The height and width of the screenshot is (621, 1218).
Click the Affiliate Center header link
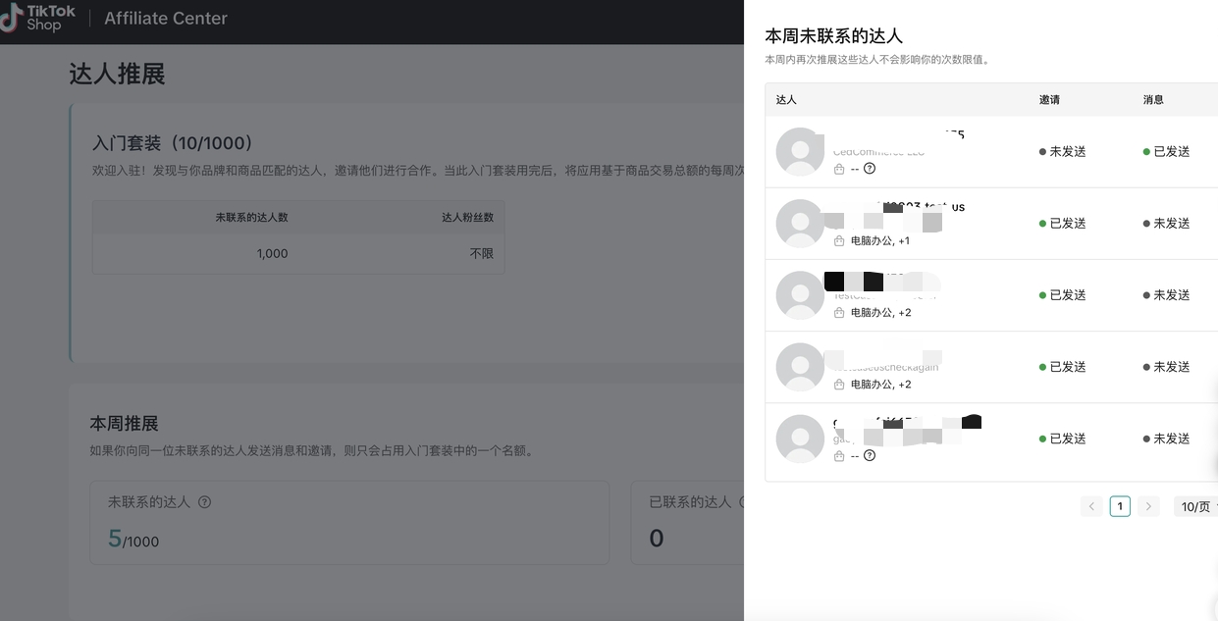coord(166,18)
